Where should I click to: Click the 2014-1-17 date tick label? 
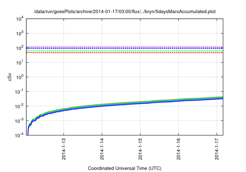[x=217, y=149]
